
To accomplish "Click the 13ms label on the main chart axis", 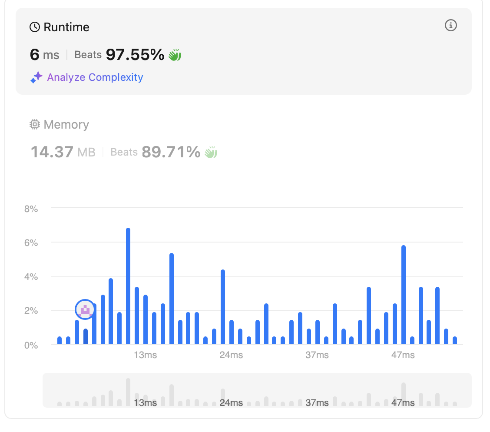I will pos(145,355).
